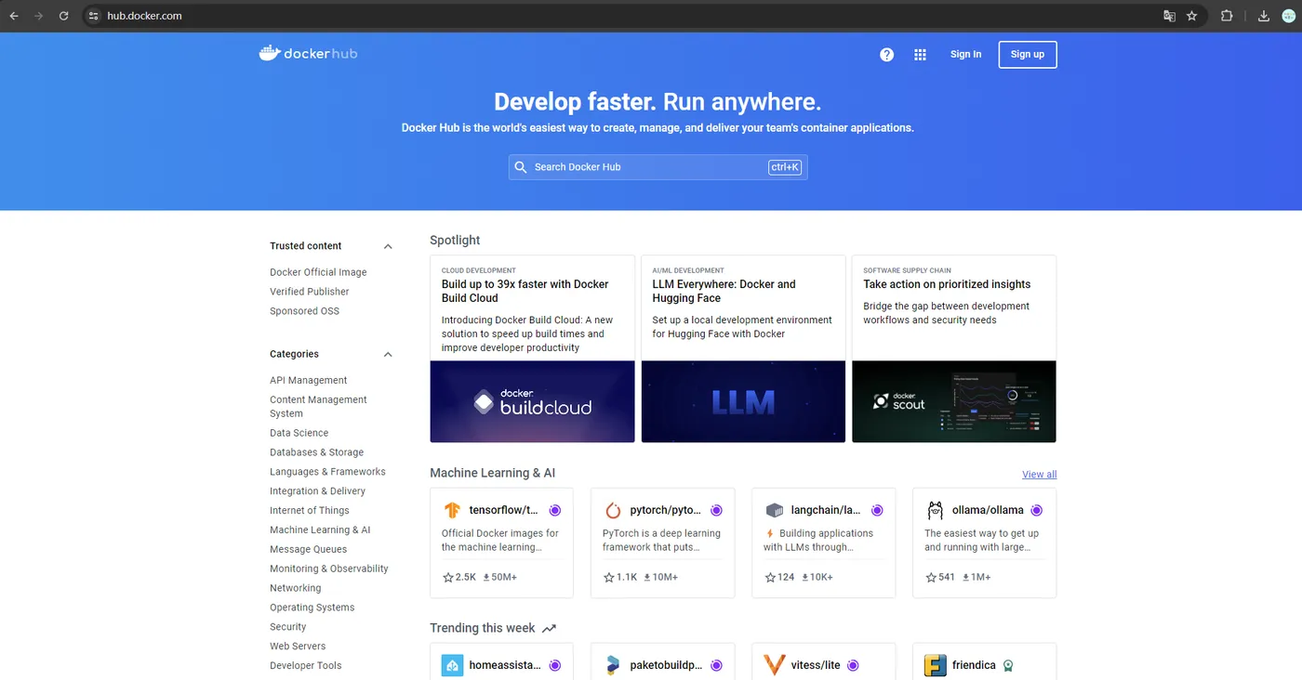
Task: Open the 'Build up to 39x faster' spotlight title
Action: (525, 292)
